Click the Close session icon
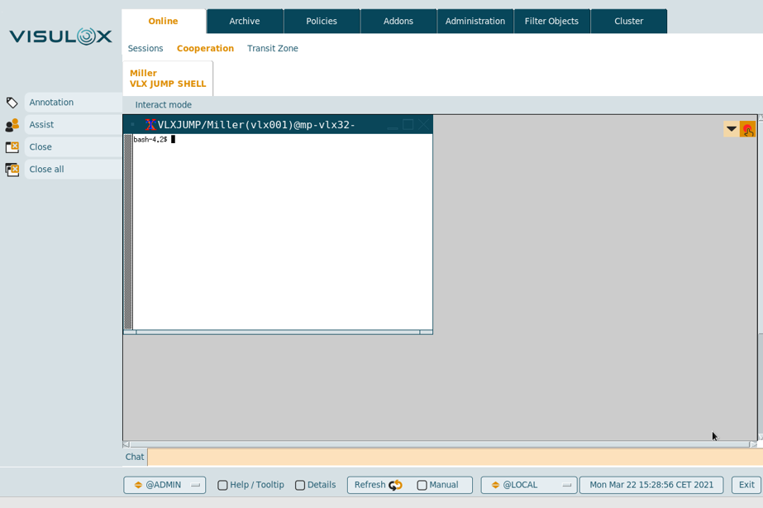 click(12, 147)
